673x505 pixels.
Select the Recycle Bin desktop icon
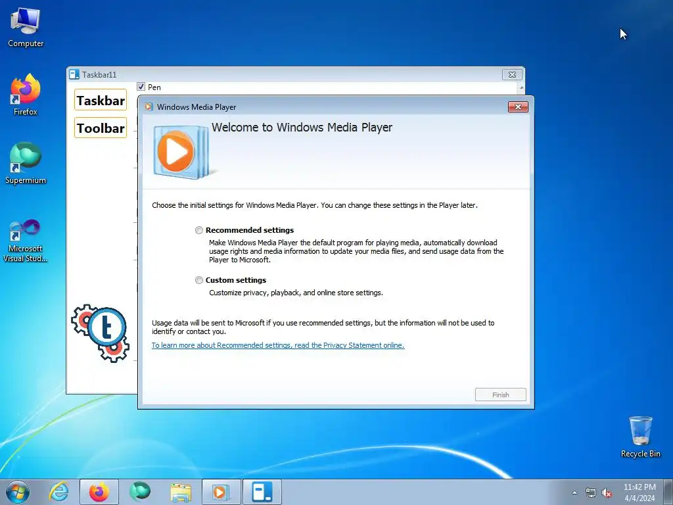click(640, 437)
